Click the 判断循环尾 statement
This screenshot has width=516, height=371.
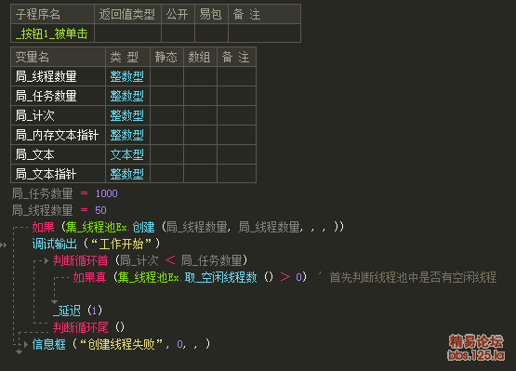pyautogui.click(x=80, y=327)
